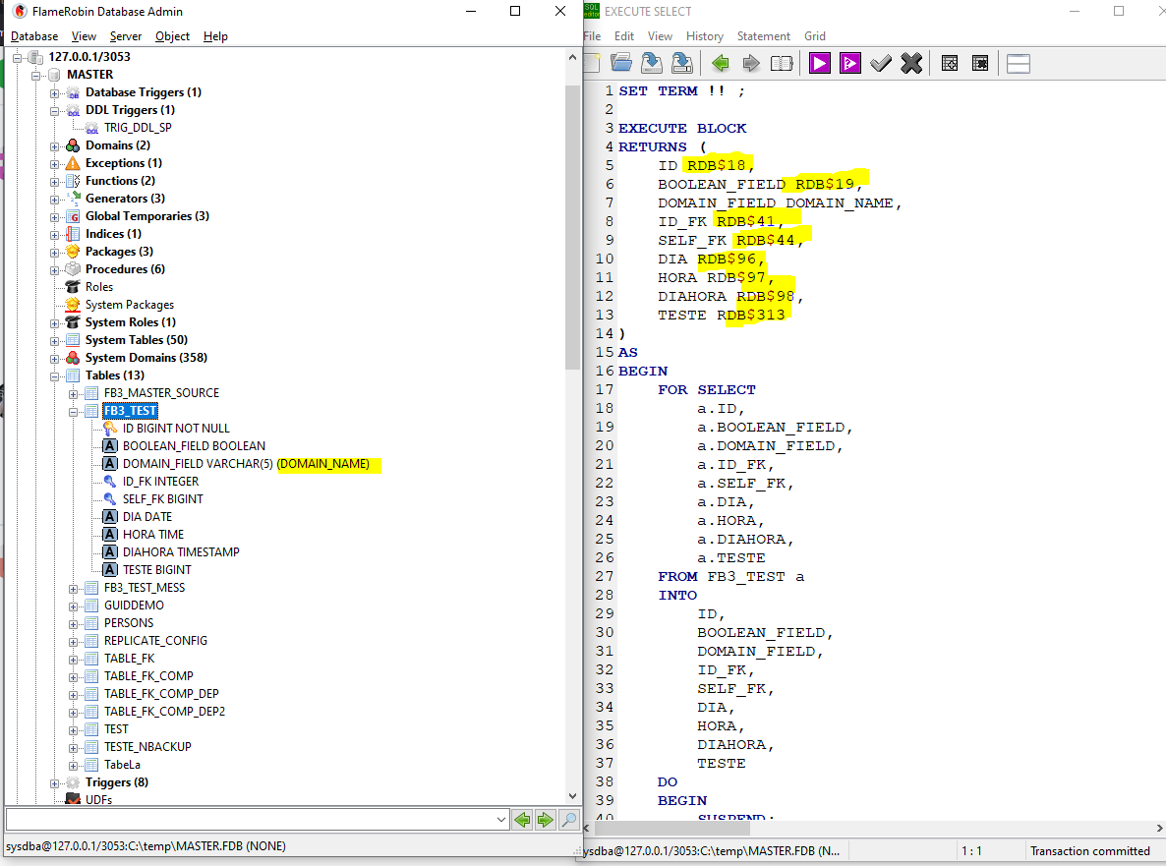Collapse the DDL Triggers (1) node
This screenshot has width=1166, height=866.
(54, 111)
